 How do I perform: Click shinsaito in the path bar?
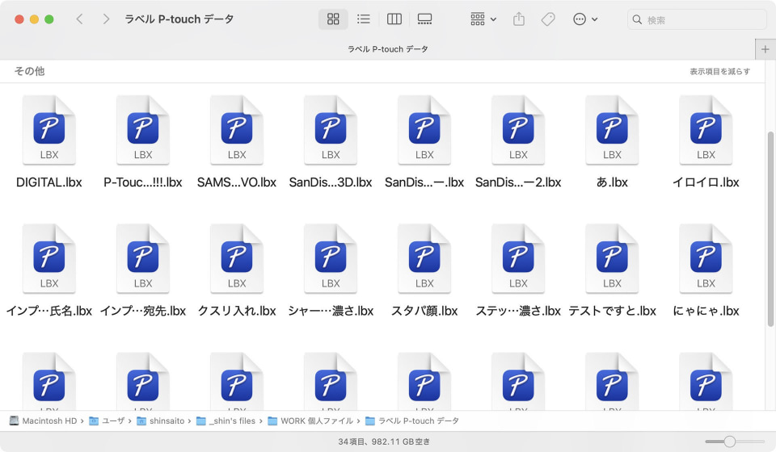point(161,421)
